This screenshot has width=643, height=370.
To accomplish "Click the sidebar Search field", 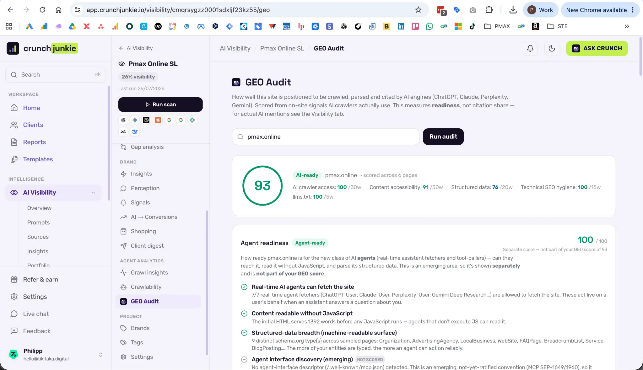I will pos(56,75).
